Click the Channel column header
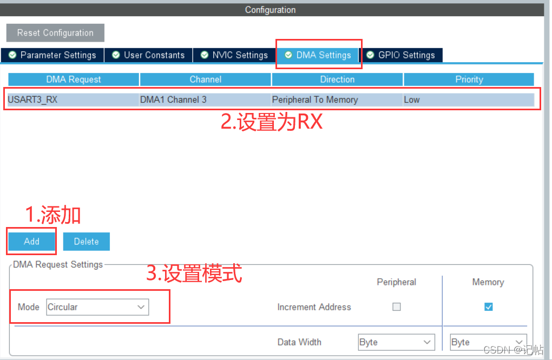The height and width of the screenshot is (360, 552). point(206,79)
